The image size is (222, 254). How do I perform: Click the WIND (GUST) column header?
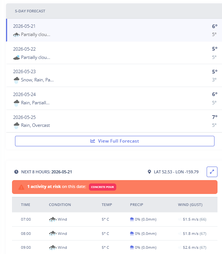190,204
